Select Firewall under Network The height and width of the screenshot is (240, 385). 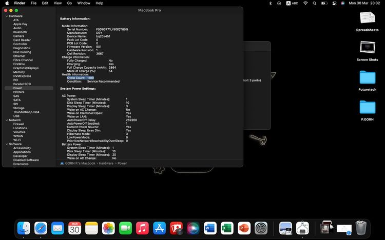(x=18, y=124)
